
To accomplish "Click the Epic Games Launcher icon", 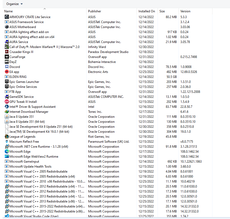I will point(7,82).
